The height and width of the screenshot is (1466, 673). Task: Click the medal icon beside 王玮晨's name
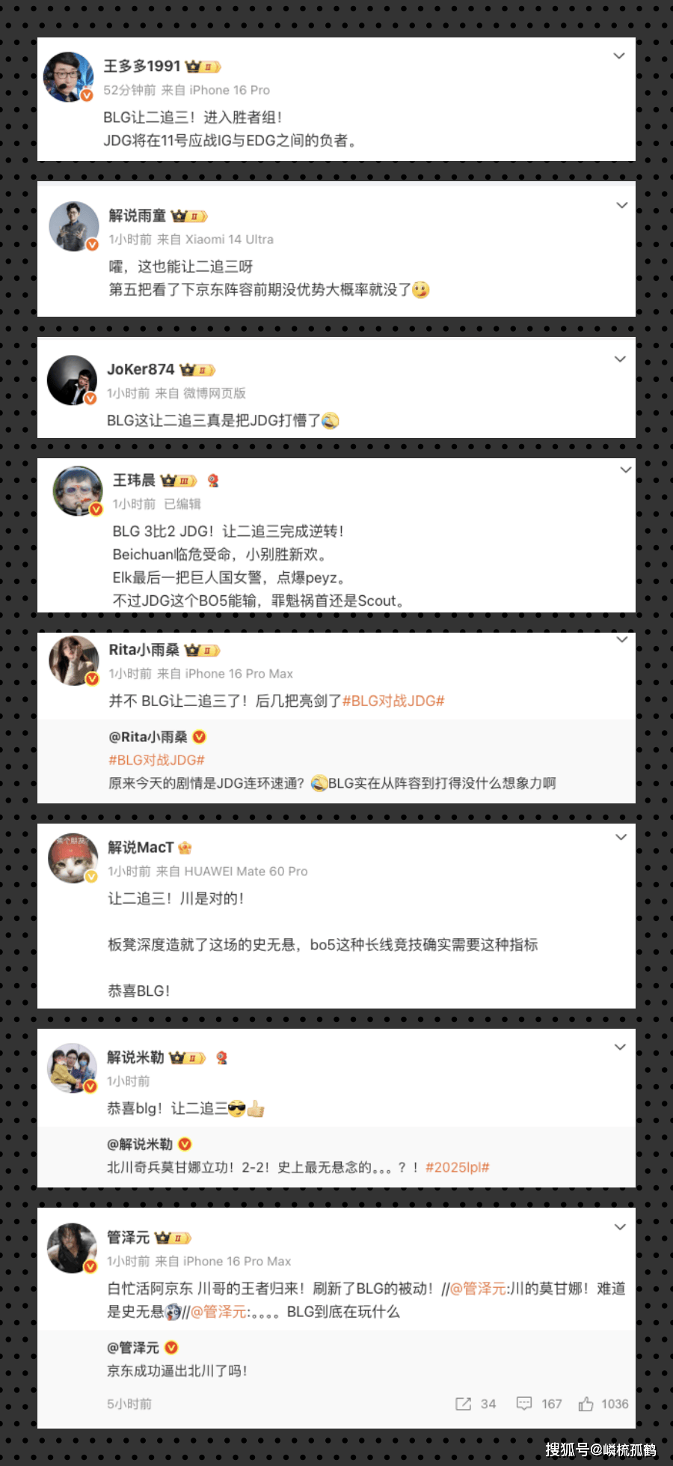pyautogui.click(x=213, y=481)
